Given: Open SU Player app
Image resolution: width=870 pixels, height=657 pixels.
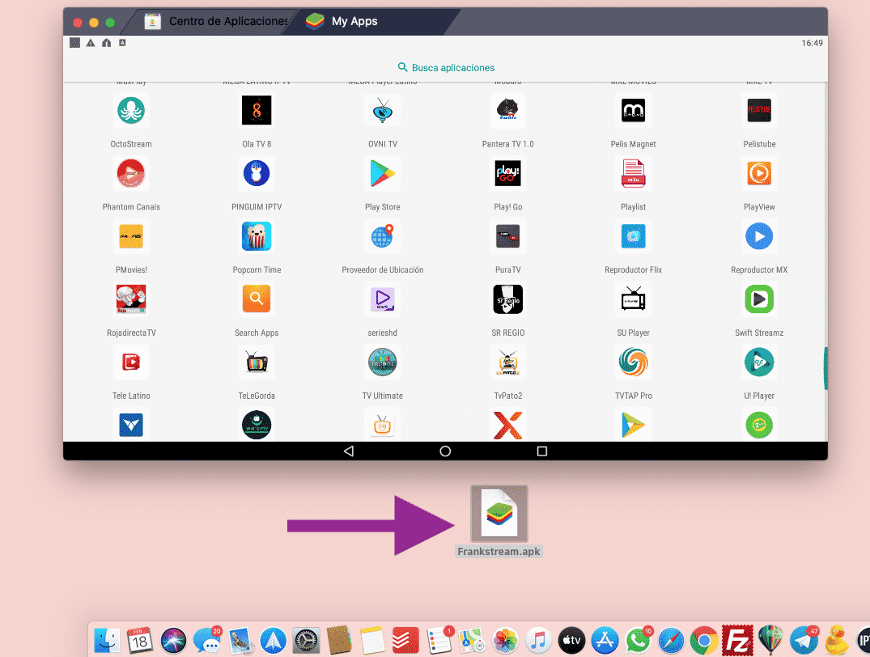Looking at the screenshot, I should point(633,299).
